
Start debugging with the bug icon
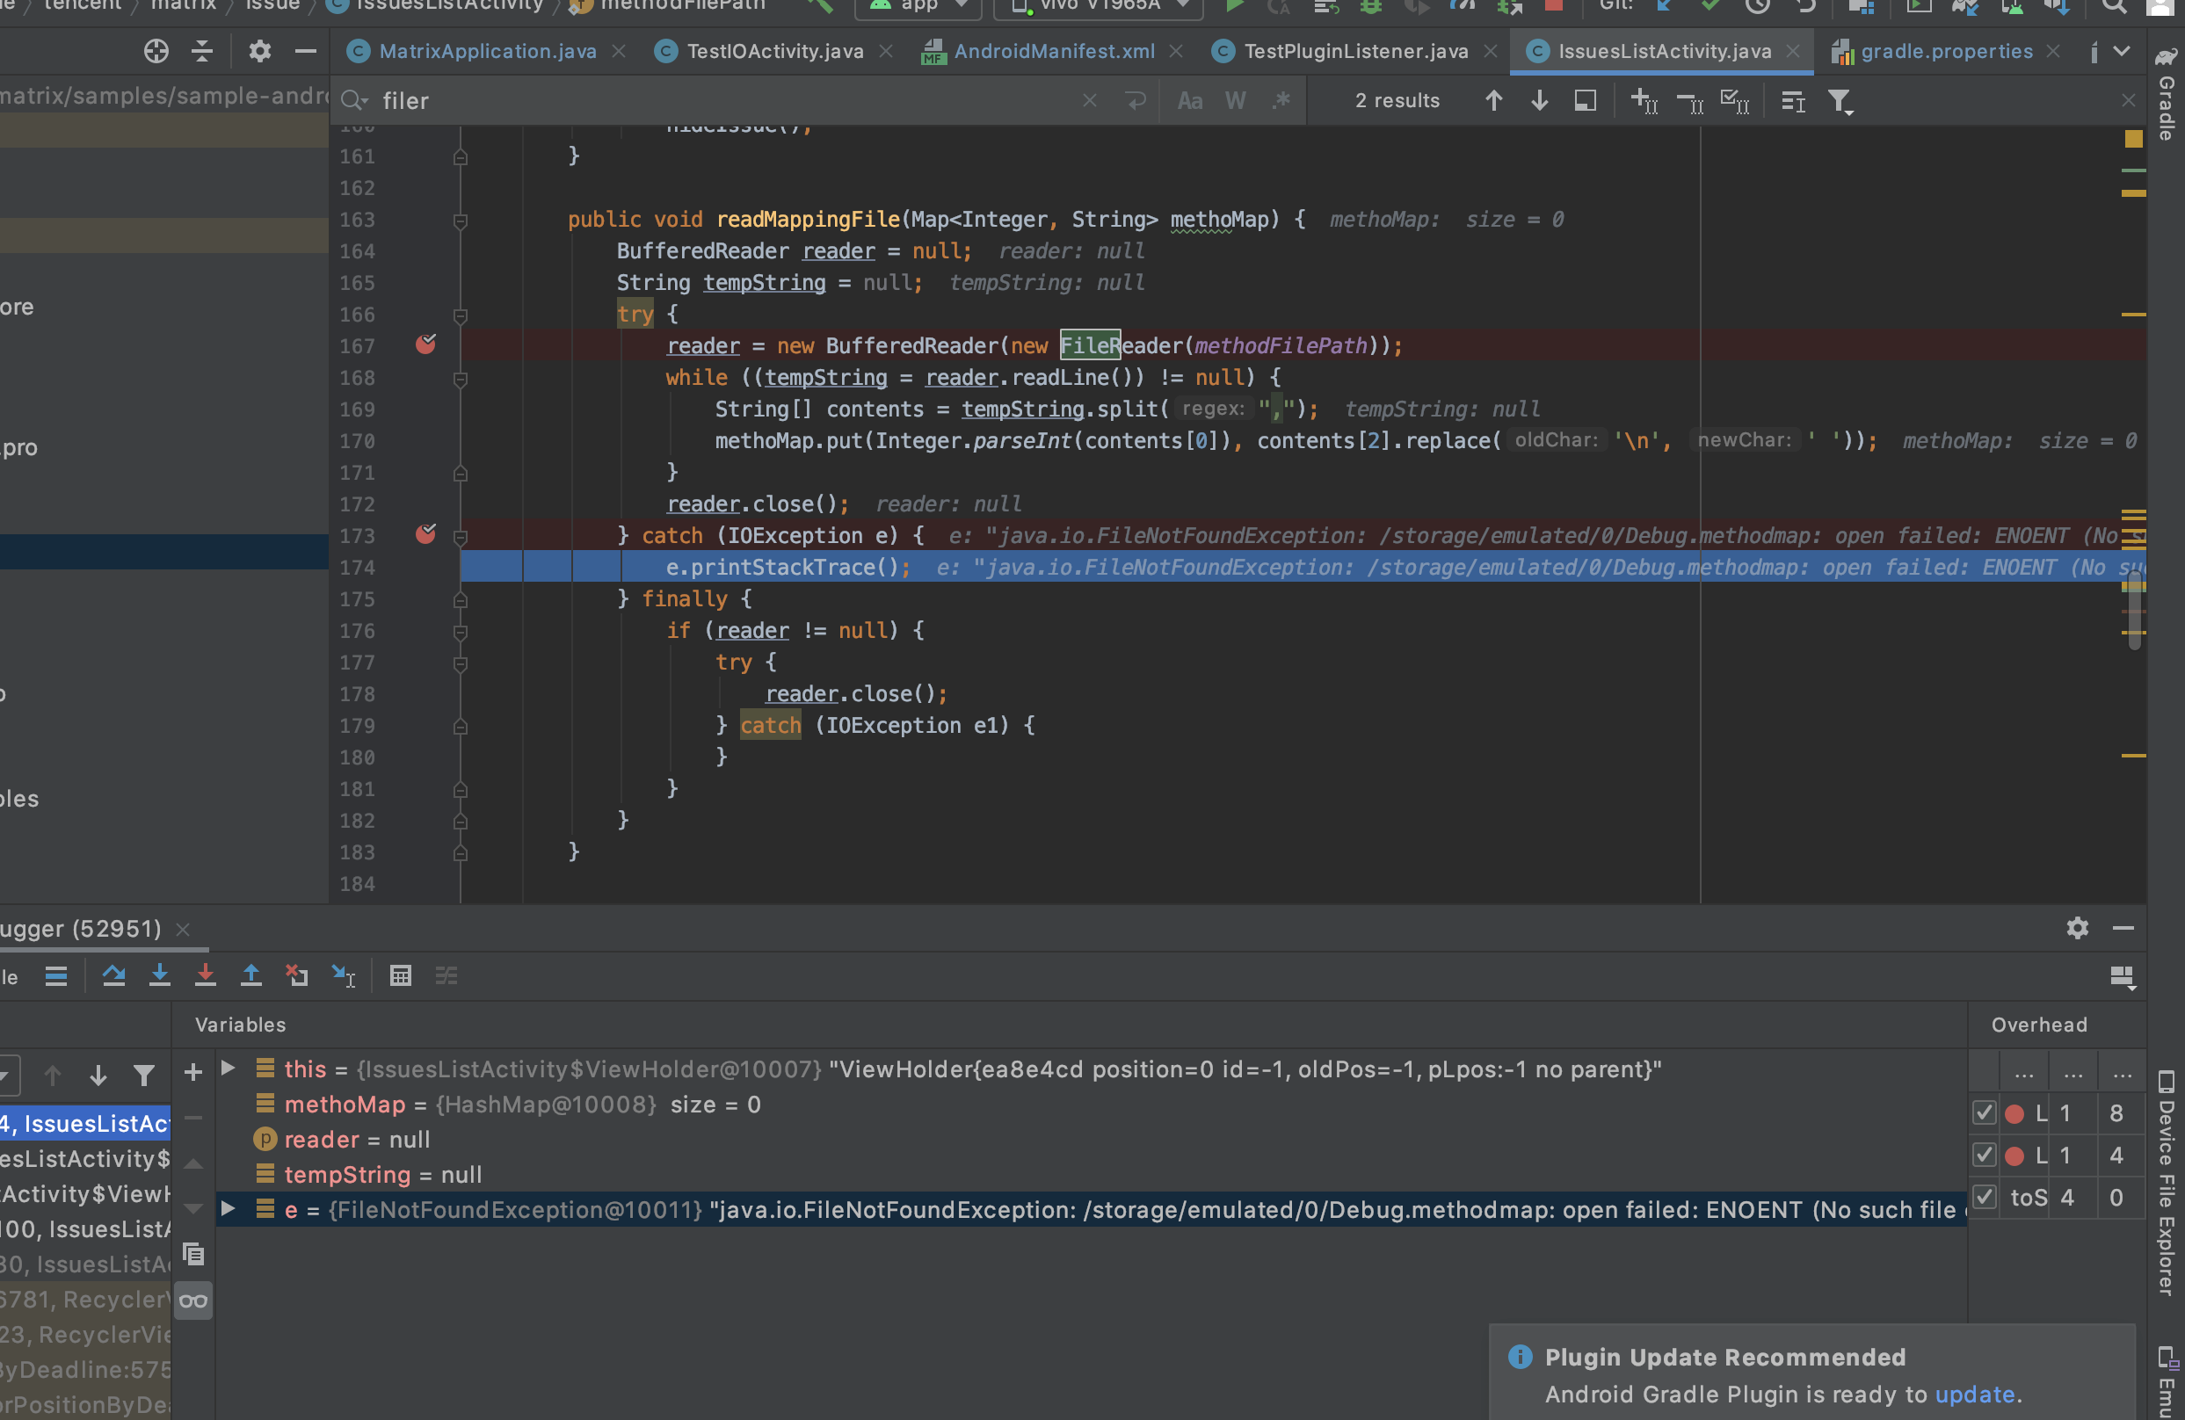(x=1372, y=6)
